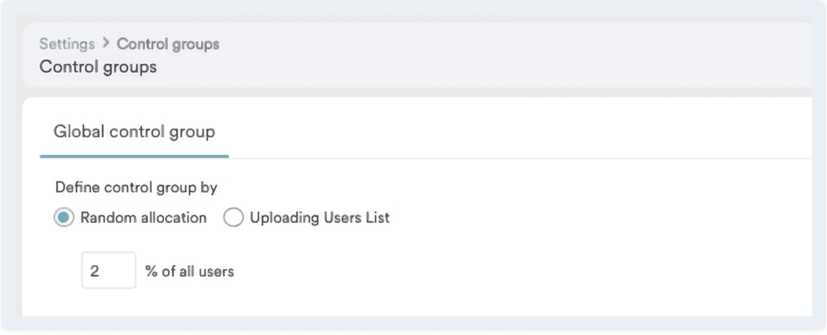Viewport: 827px width, 335px height.
Task: Choose the Uploading Users List radio button
Action: click(233, 218)
